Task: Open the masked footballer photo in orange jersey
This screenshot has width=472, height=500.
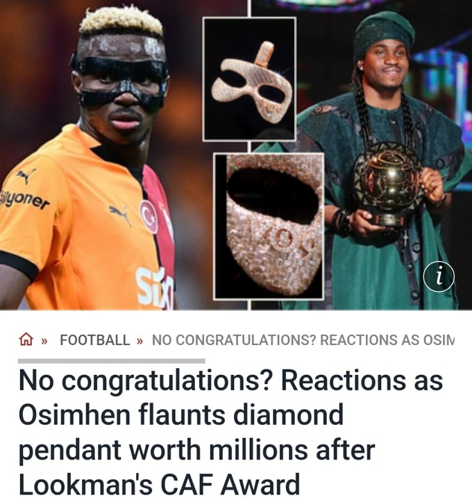Action: (96, 155)
